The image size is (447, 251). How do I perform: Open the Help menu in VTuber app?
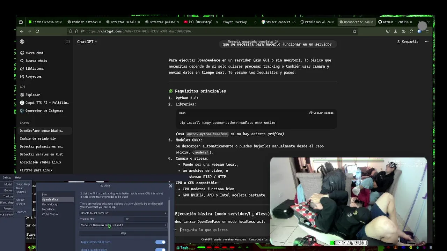[x=18, y=178]
